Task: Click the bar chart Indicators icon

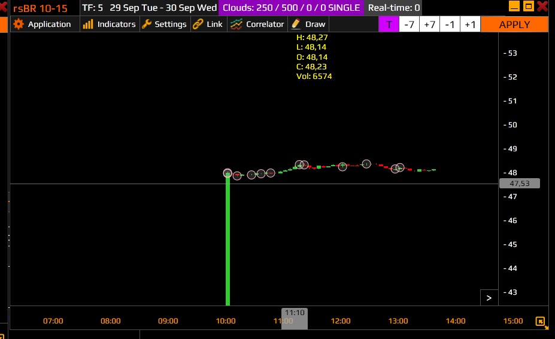Action: 88,24
